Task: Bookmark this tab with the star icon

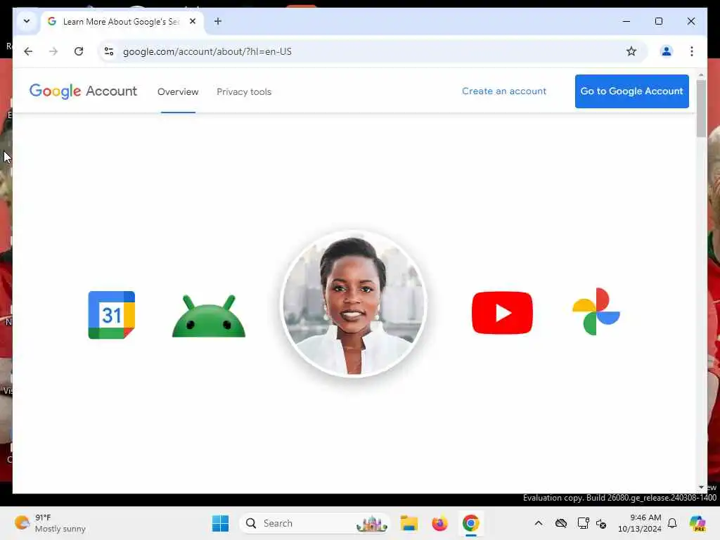Action: 631,51
